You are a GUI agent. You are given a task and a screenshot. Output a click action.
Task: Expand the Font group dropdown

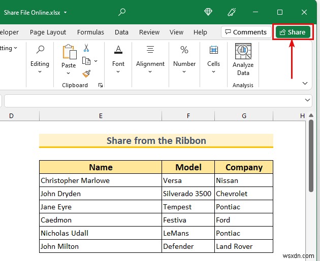[x=118, y=71]
